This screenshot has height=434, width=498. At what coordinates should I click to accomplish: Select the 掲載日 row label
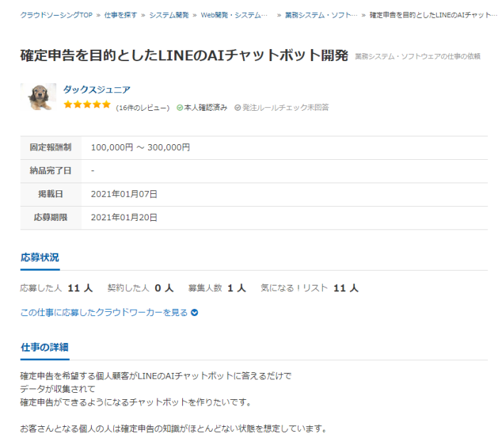coord(51,194)
